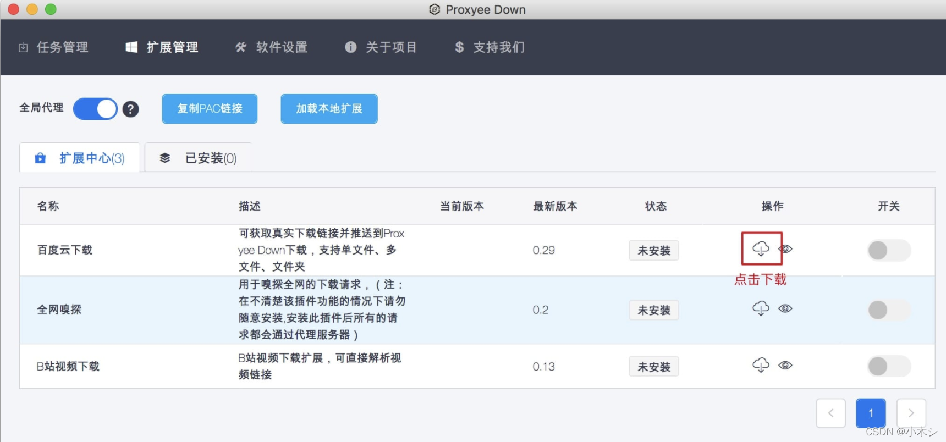Open the 扩展管理 menu

tap(162, 47)
